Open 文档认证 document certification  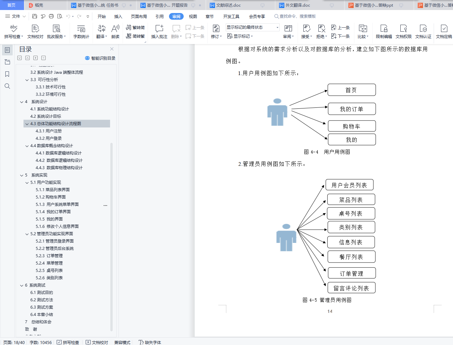(x=423, y=32)
